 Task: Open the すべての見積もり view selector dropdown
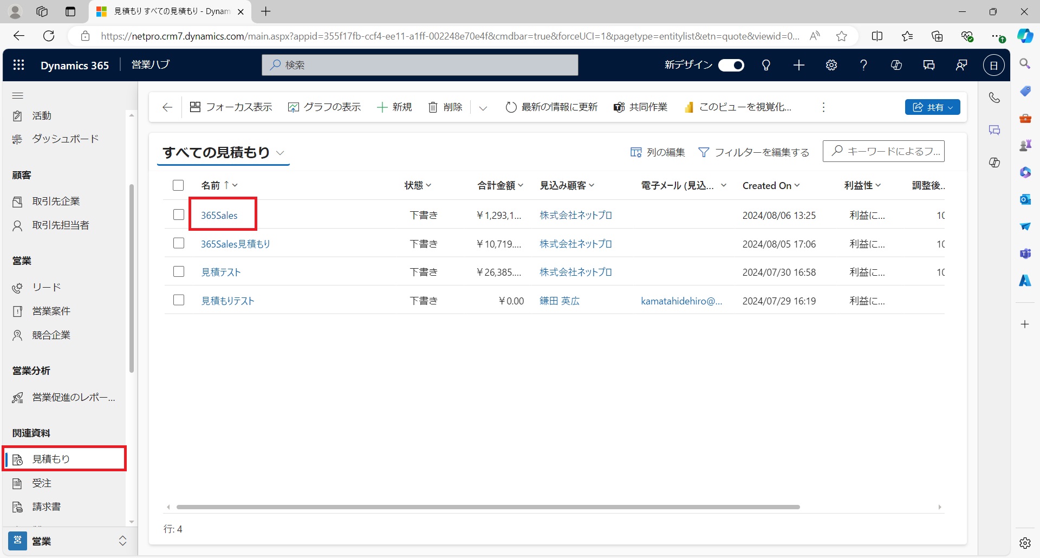point(281,153)
